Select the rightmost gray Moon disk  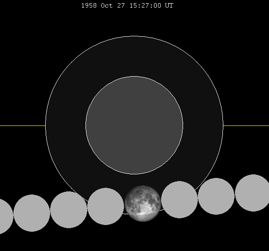[253, 193]
